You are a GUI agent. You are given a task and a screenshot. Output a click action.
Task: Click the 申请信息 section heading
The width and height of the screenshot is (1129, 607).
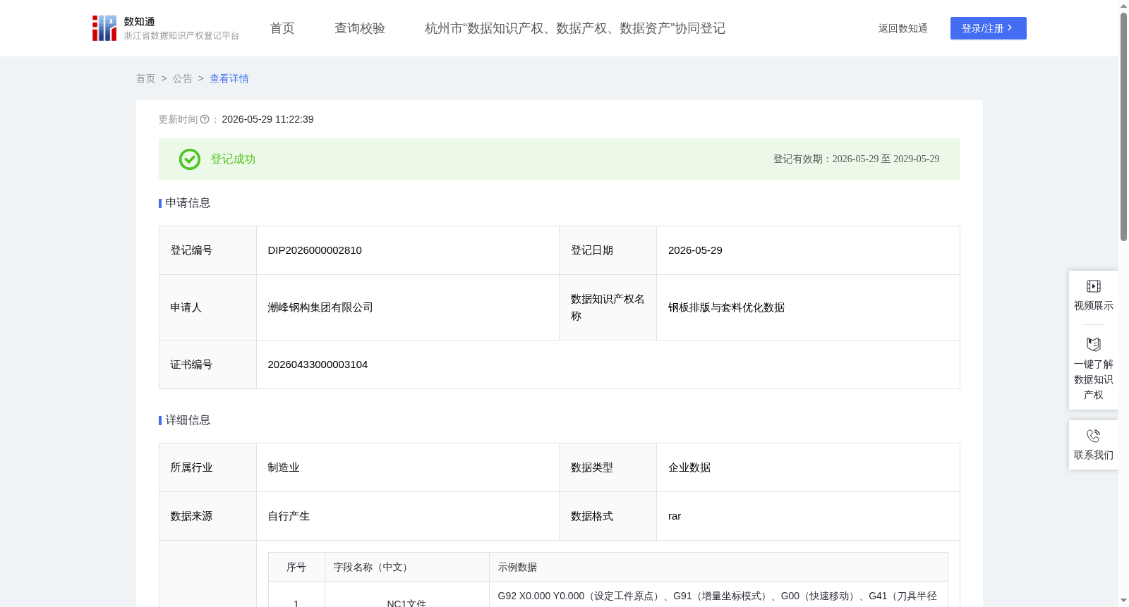click(x=188, y=203)
